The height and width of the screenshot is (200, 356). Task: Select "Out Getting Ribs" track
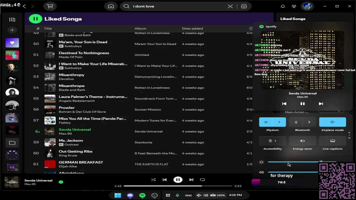click(76, 151)
